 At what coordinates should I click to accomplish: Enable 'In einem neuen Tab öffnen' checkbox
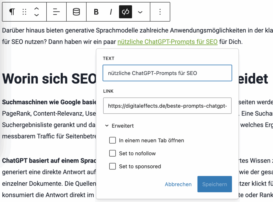[113, 140]
